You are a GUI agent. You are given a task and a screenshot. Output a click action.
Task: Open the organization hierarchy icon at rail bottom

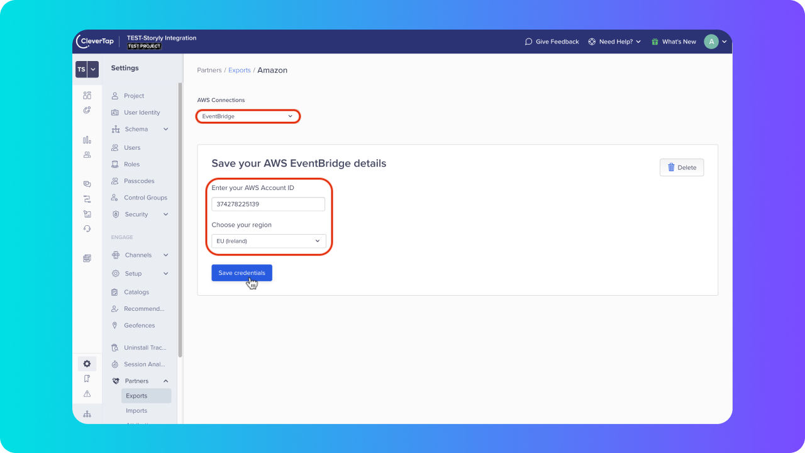pos(87,414)
